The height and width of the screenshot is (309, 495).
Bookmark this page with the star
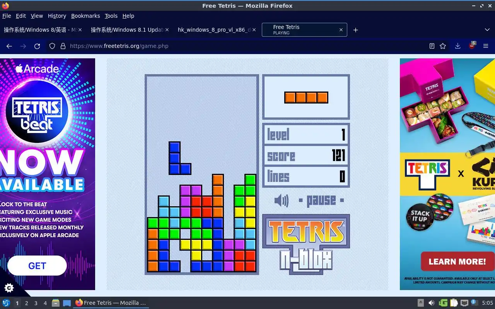tap(443, 46)
